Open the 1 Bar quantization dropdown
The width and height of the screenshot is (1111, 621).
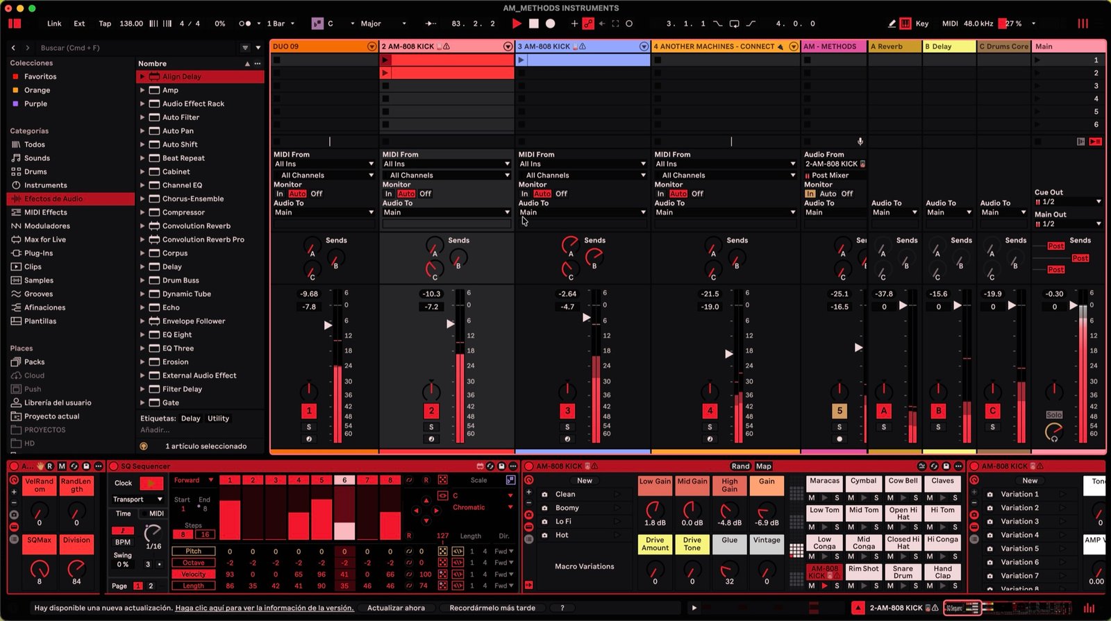coord(281,24)
